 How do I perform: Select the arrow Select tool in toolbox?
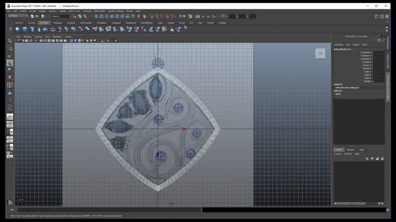click(10, 41)
